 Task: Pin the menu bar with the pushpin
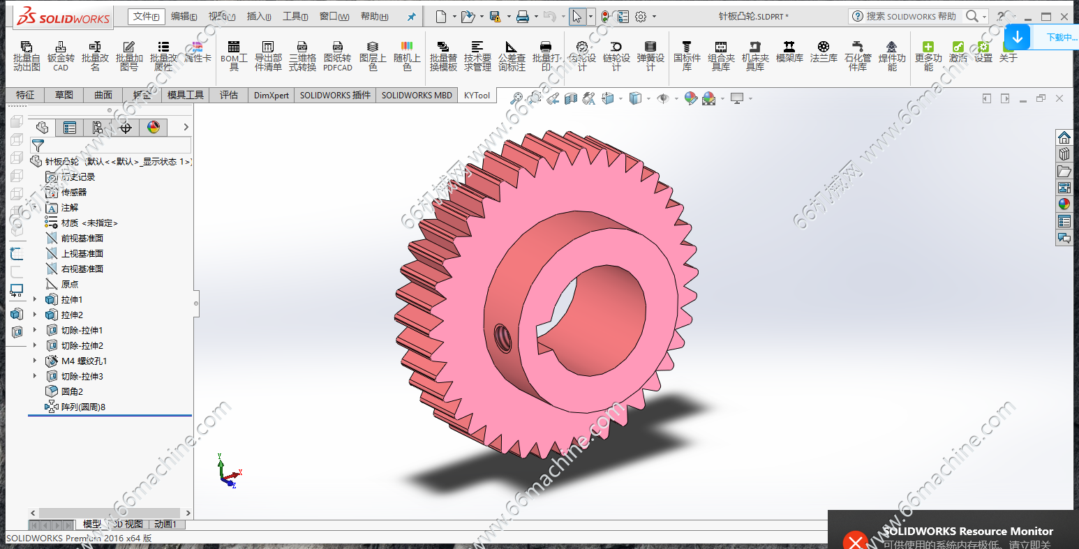(x=412, y=17)
